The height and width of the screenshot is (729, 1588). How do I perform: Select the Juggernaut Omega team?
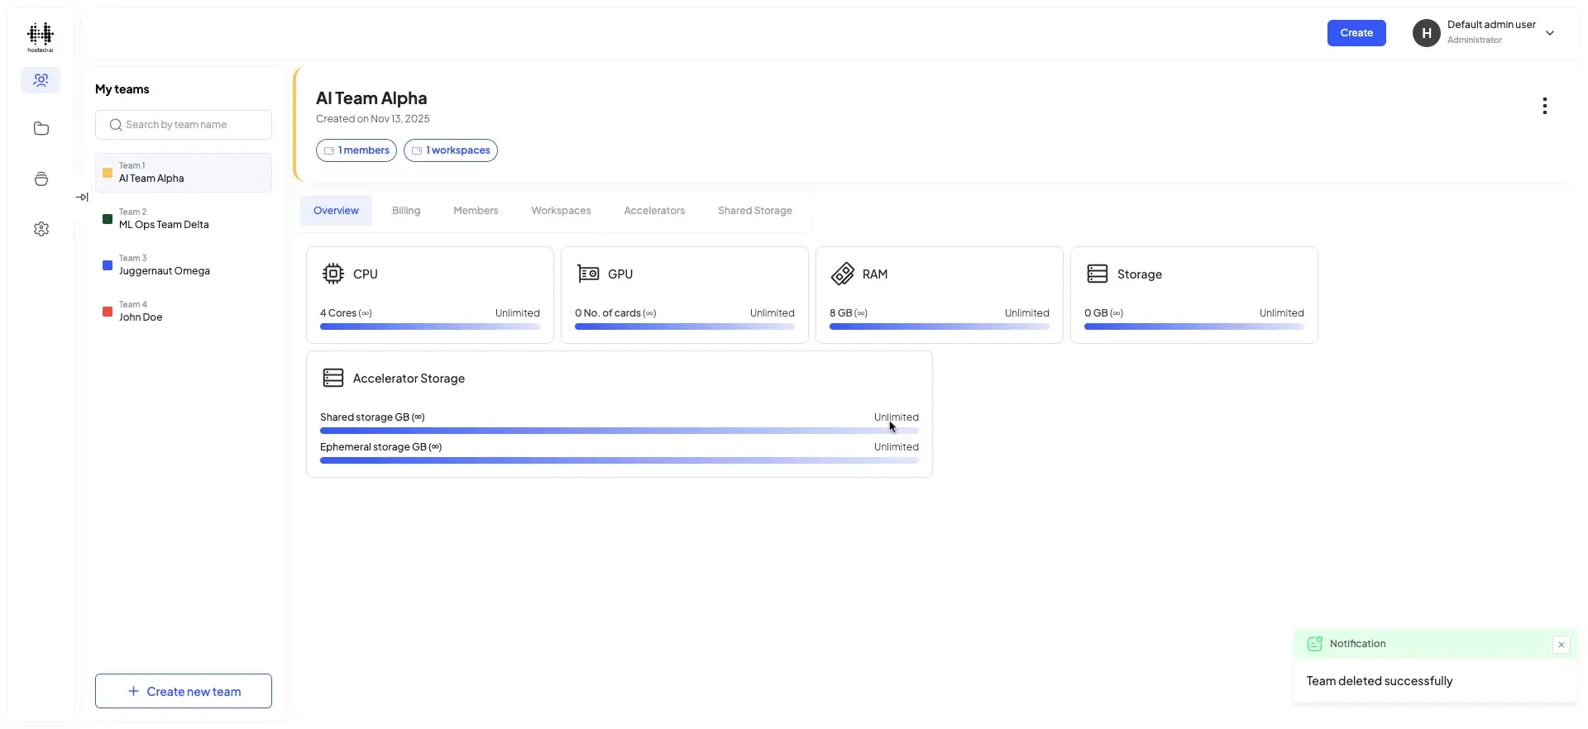(x=184, y=265)
